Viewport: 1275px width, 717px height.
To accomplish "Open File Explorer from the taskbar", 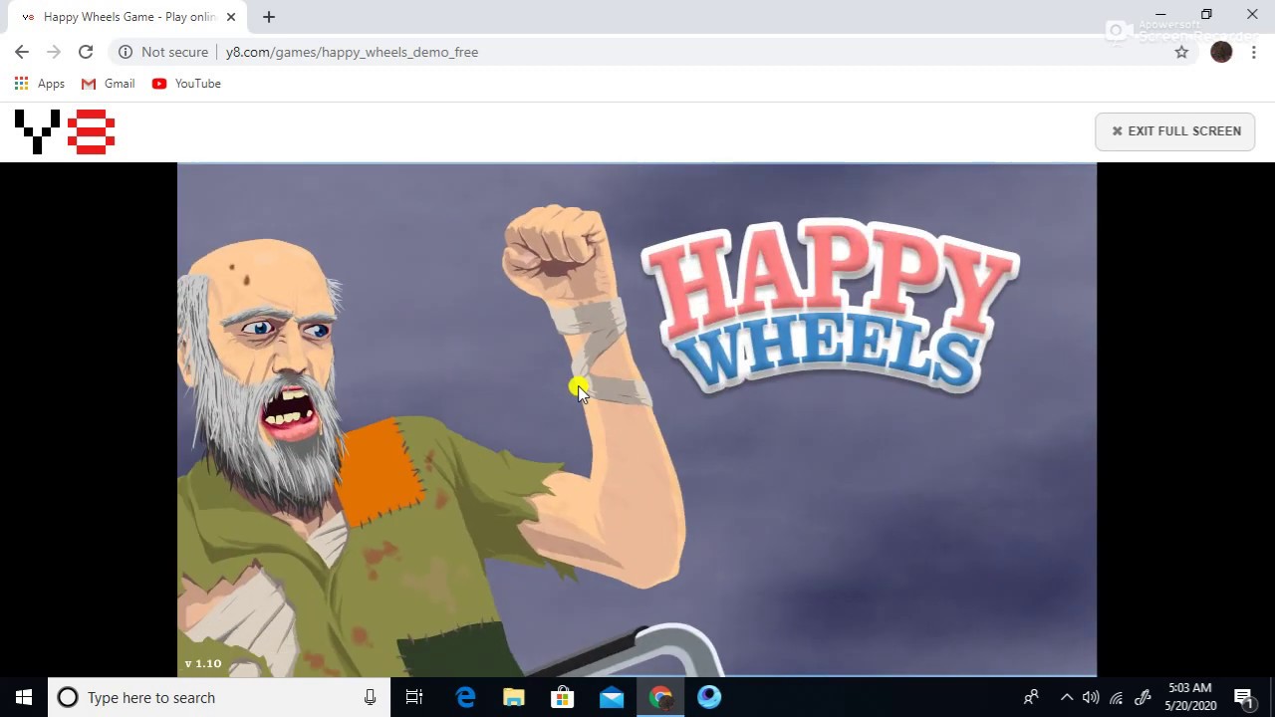I will point(514,697).
